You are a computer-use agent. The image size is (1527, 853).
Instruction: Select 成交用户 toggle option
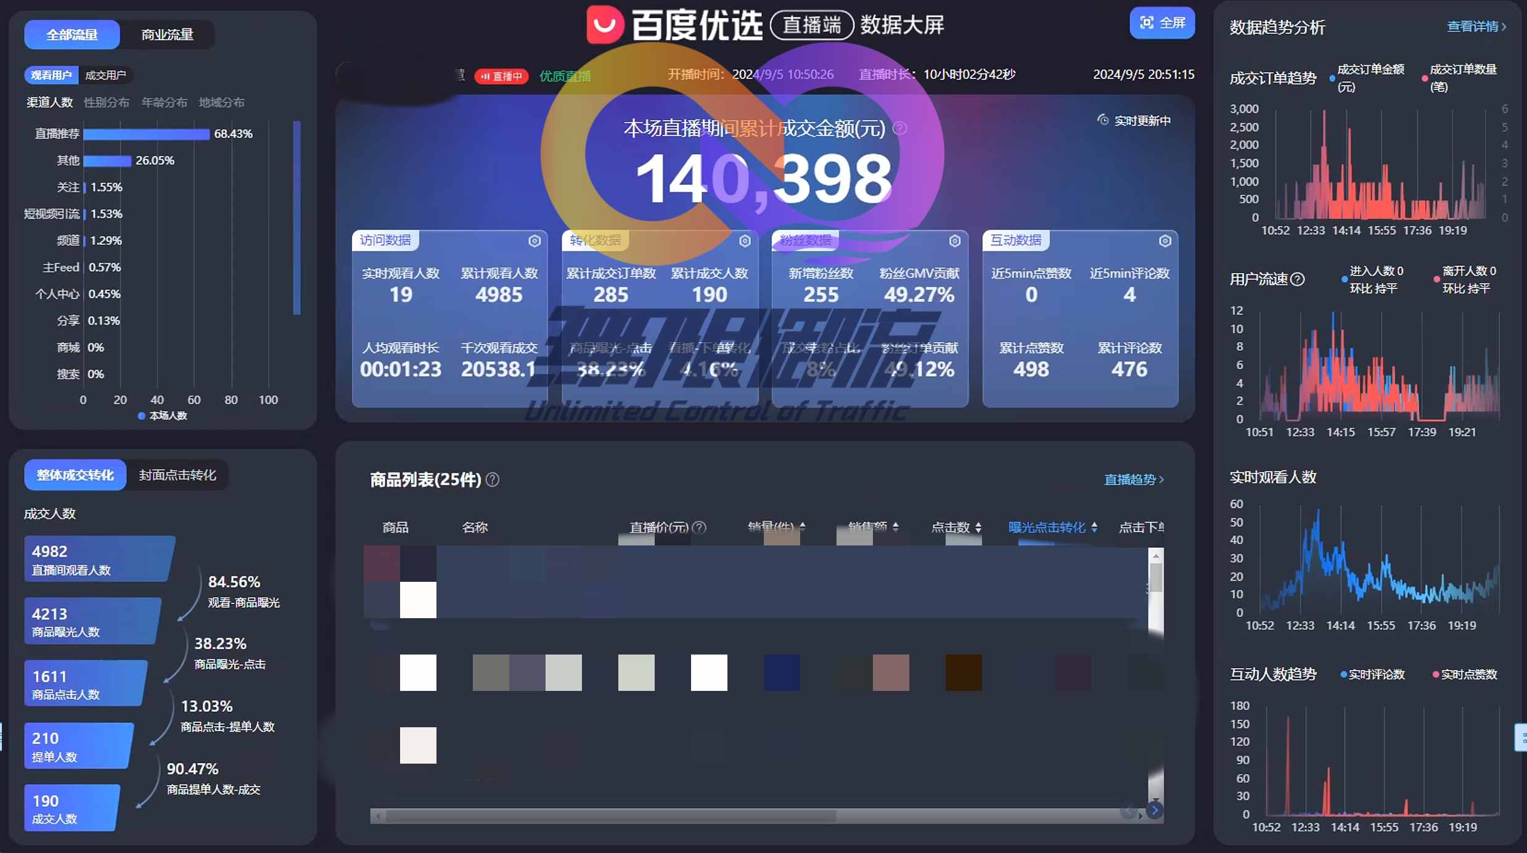105,75
